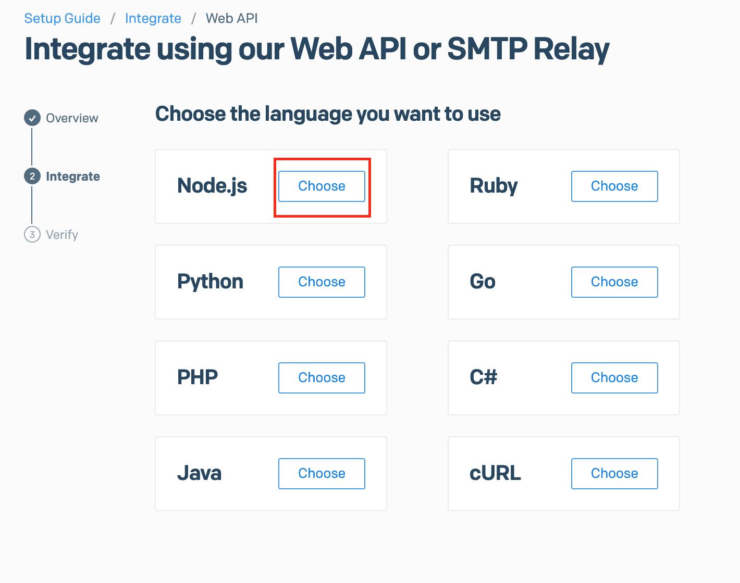Click the Python card label
Viewport: 740px width, 583px height.
pyautogui.click(x=210, y=282)
